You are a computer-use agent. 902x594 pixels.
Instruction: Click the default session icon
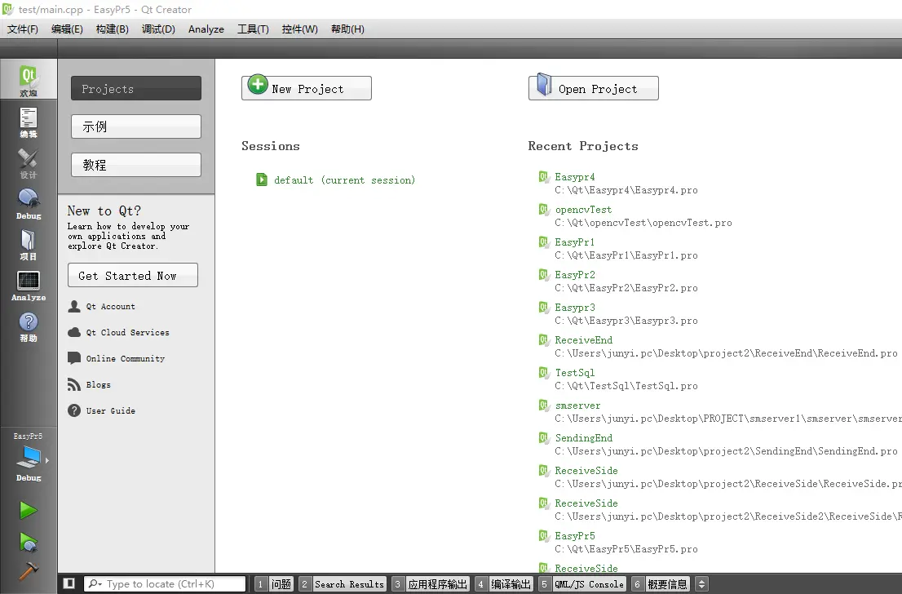[x=262, y=180]
